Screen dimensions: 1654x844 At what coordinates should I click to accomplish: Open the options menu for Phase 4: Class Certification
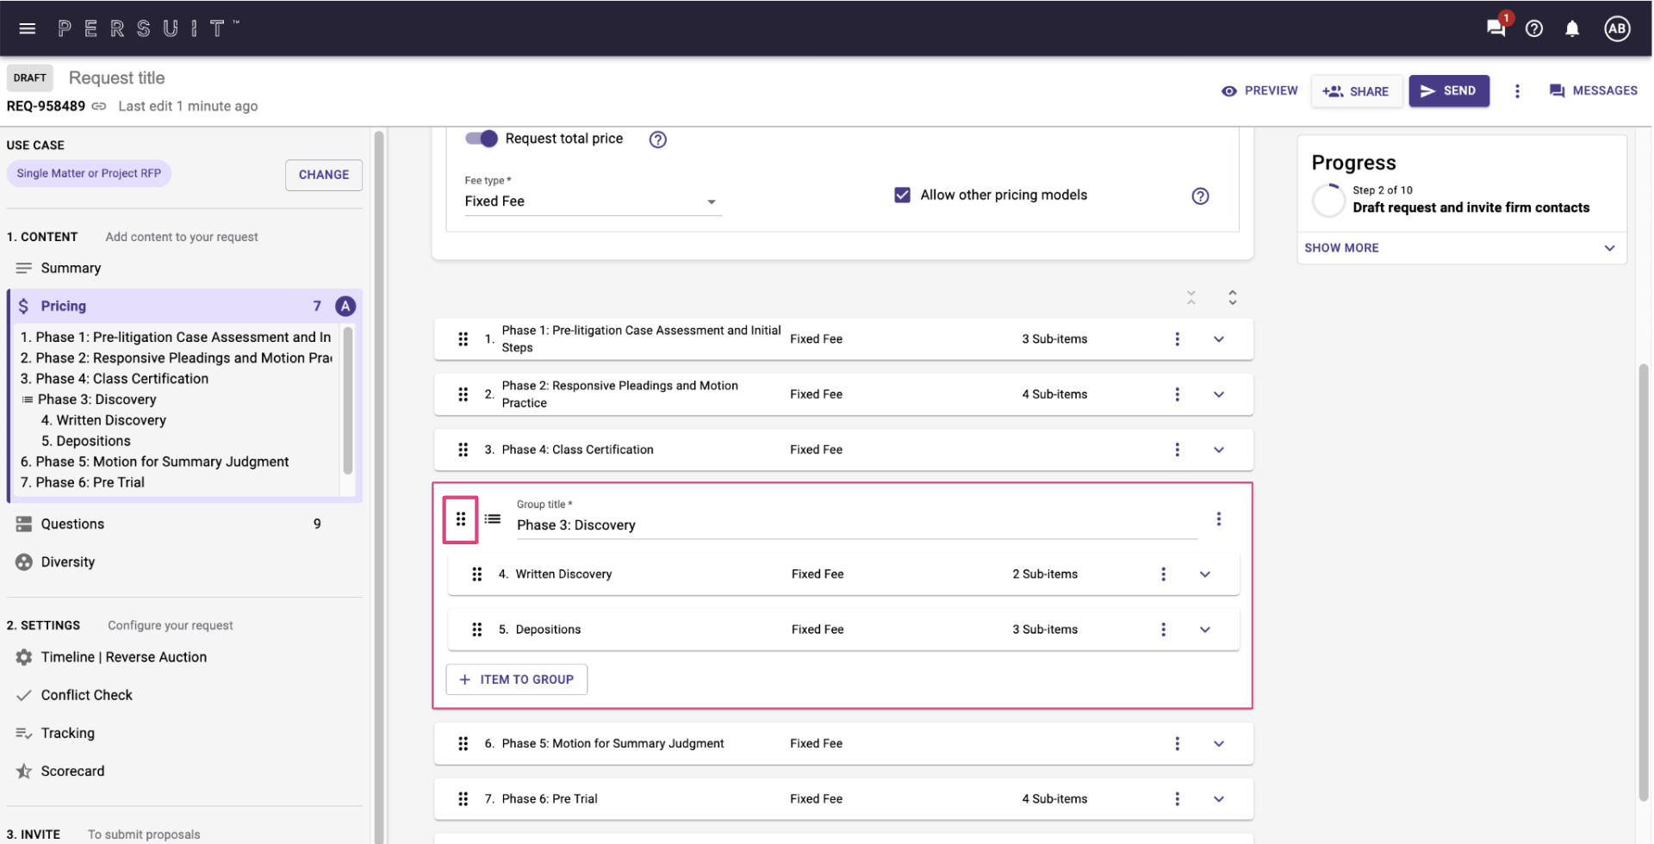tap(1178, 450)
